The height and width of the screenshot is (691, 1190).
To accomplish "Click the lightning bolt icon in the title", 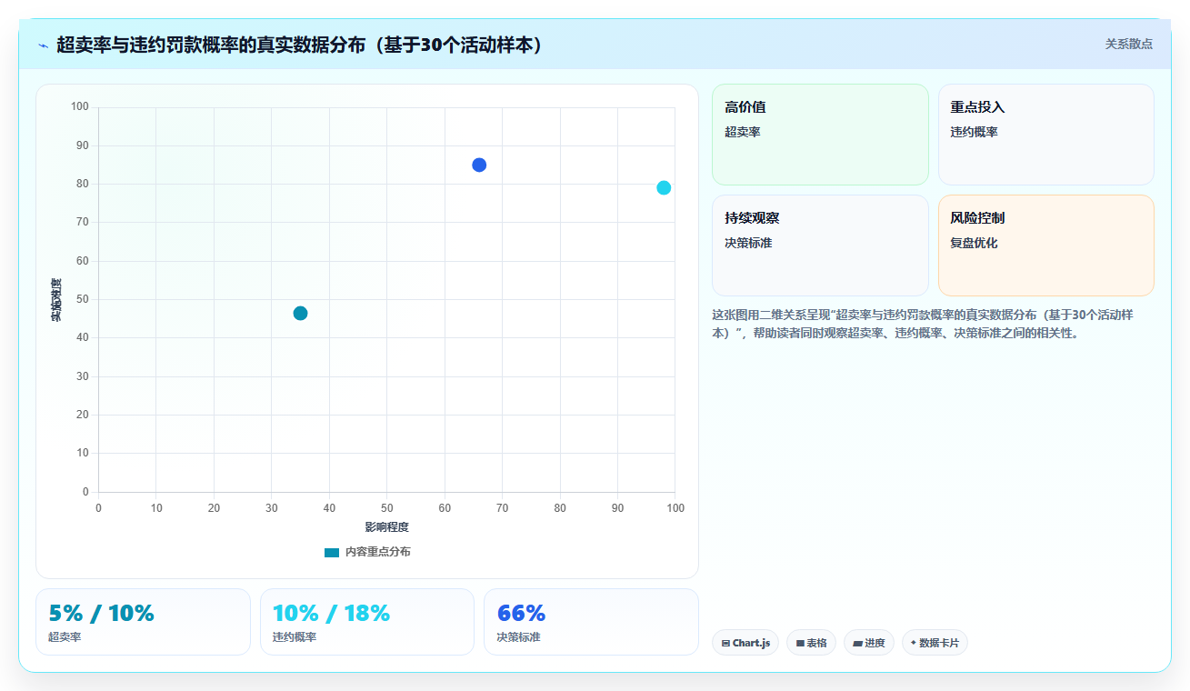I will [44, 45].
